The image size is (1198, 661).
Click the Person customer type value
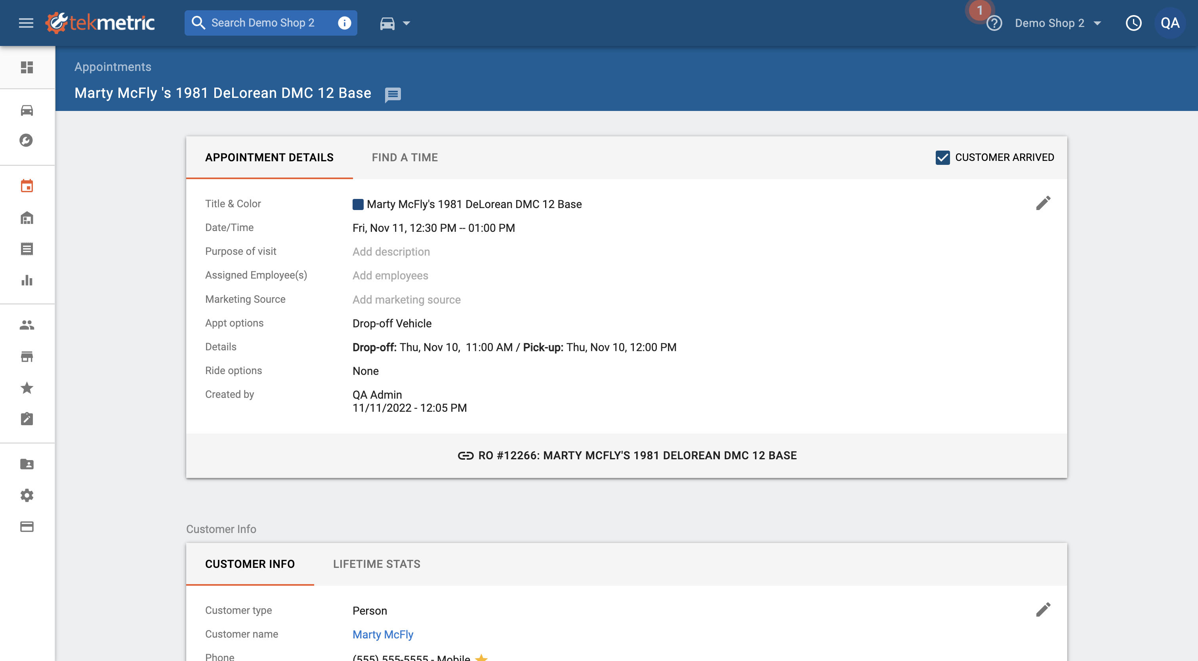[x=370, y=611]
